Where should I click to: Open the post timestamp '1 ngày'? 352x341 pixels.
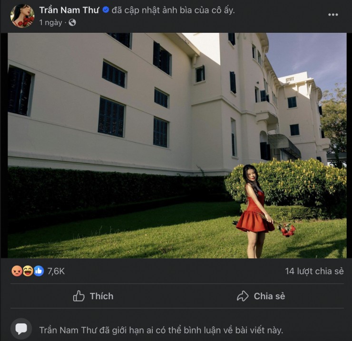51,22
